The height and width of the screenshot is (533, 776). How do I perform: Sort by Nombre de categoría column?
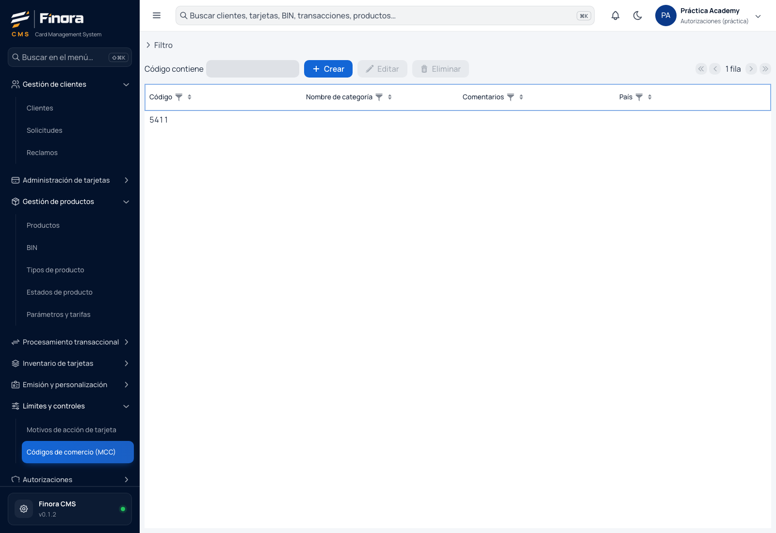pos(390,97)
